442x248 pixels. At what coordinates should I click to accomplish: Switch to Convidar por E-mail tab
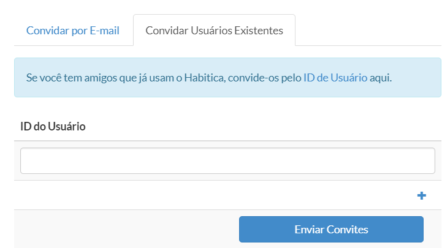[72, 31]
